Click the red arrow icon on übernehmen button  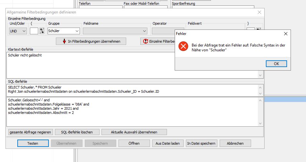[65, 41]
